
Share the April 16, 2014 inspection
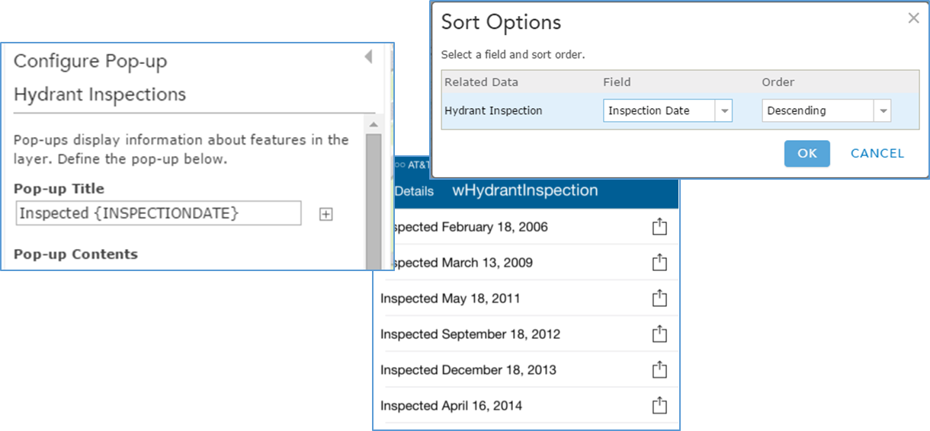click(x=659, y=405)
